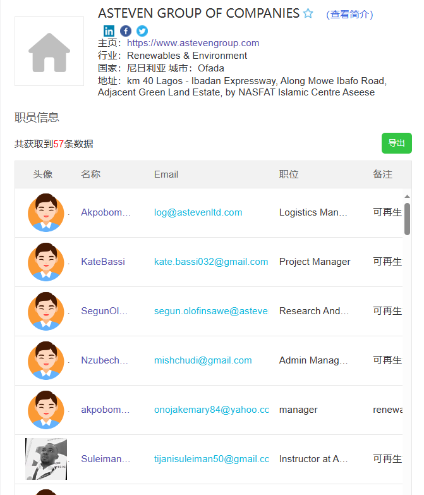The image size is (424, 495).
Task: Click the gray house company logo placeholder
Action: click(49, 51)
